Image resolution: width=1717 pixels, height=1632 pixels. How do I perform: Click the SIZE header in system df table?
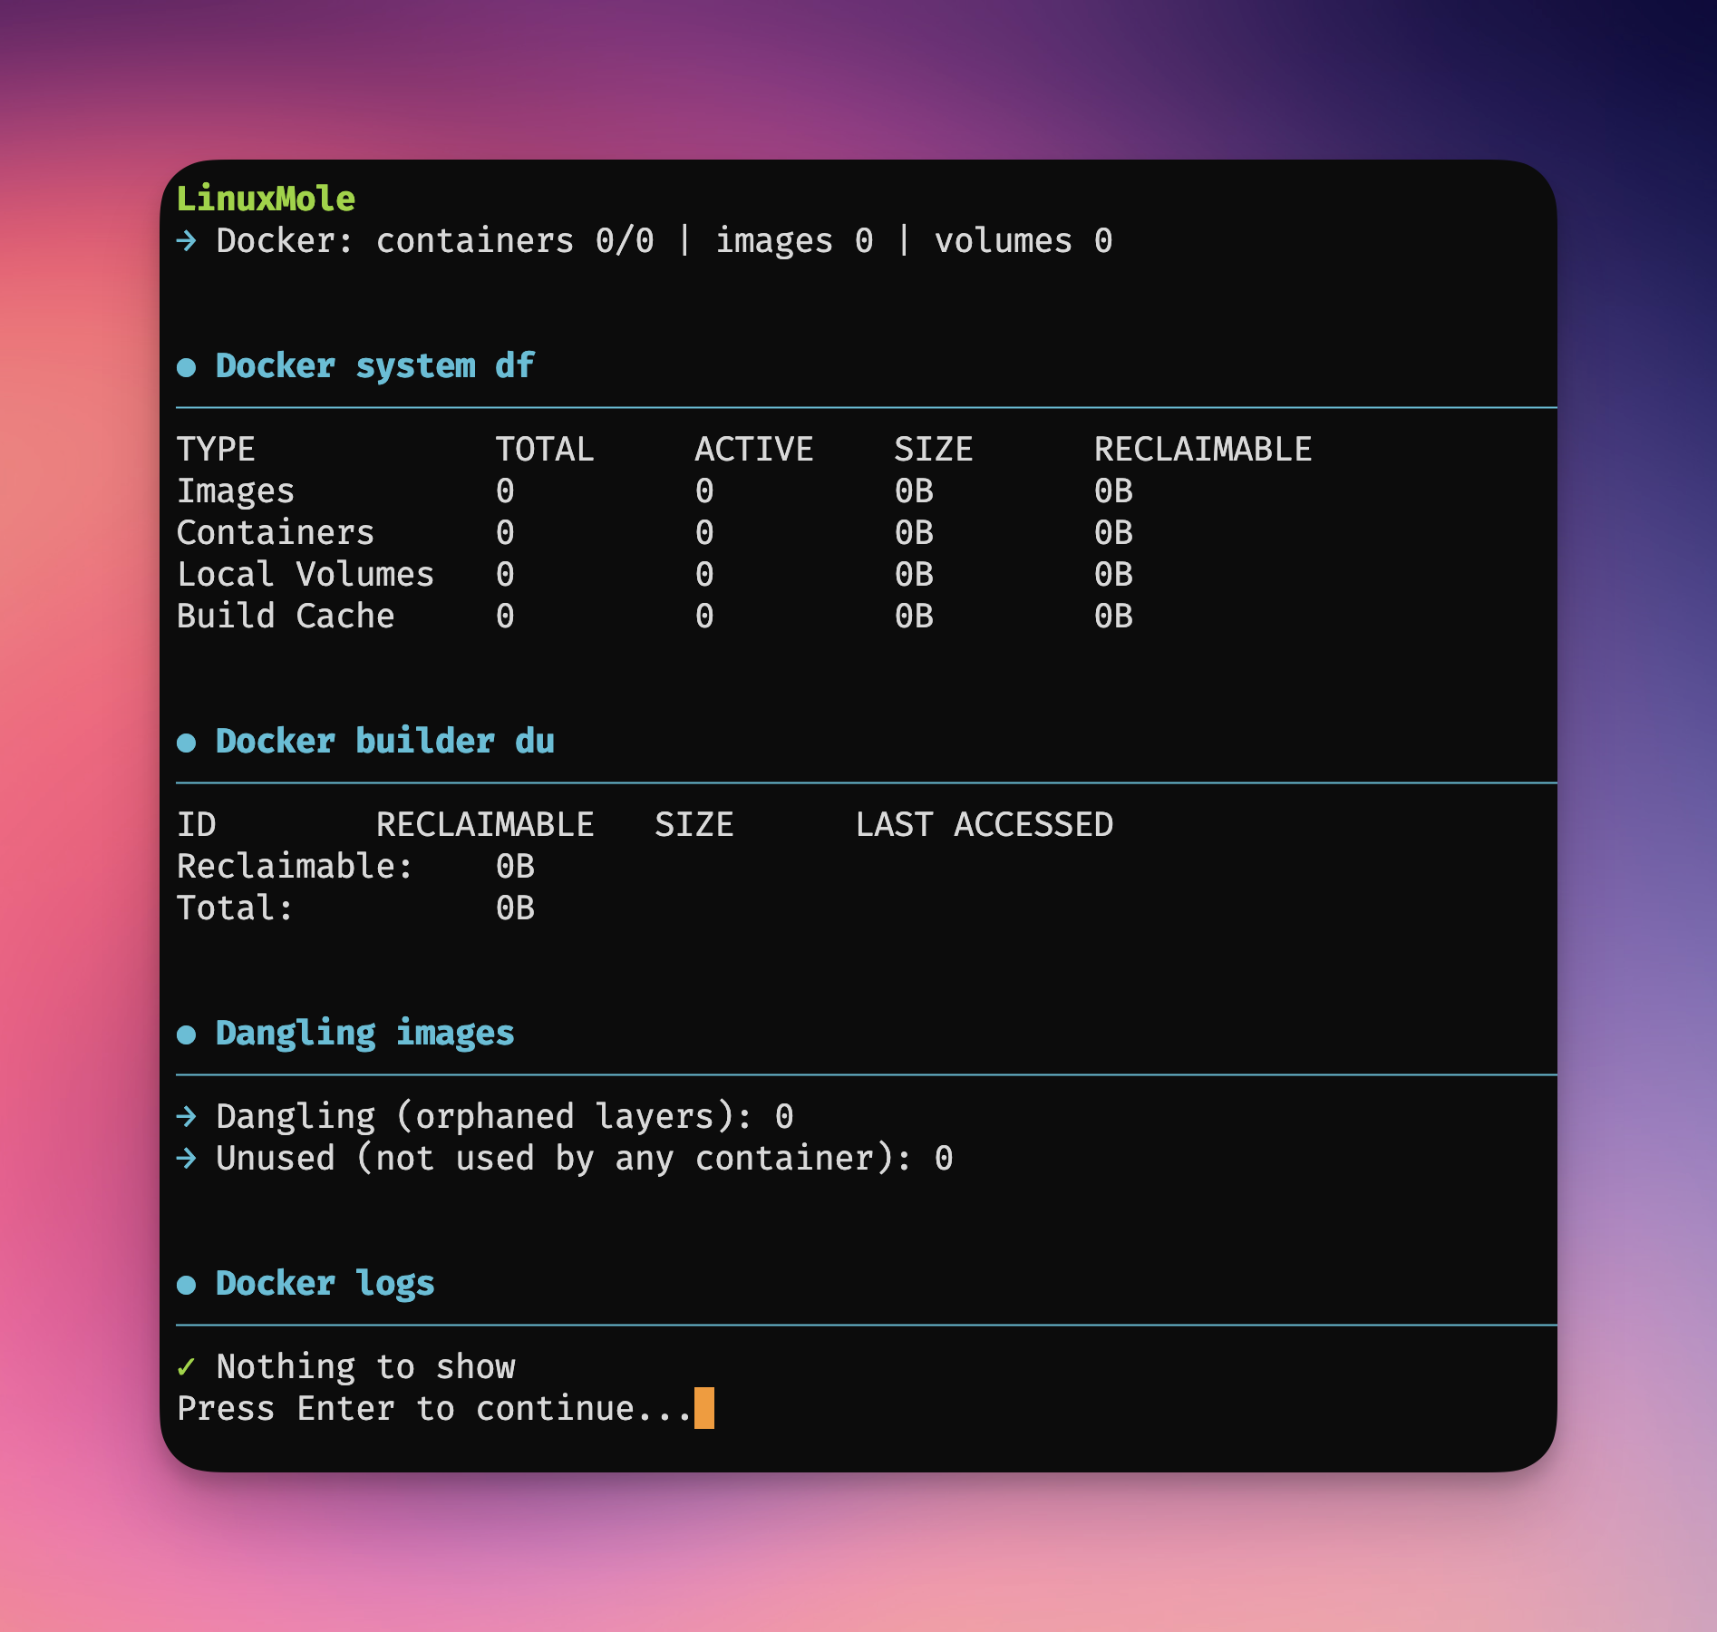point(934,450)
